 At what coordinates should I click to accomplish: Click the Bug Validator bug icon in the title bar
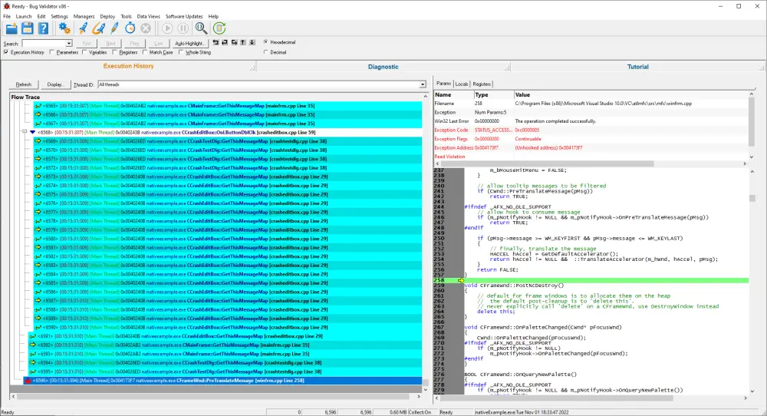[x=6, y=6]
